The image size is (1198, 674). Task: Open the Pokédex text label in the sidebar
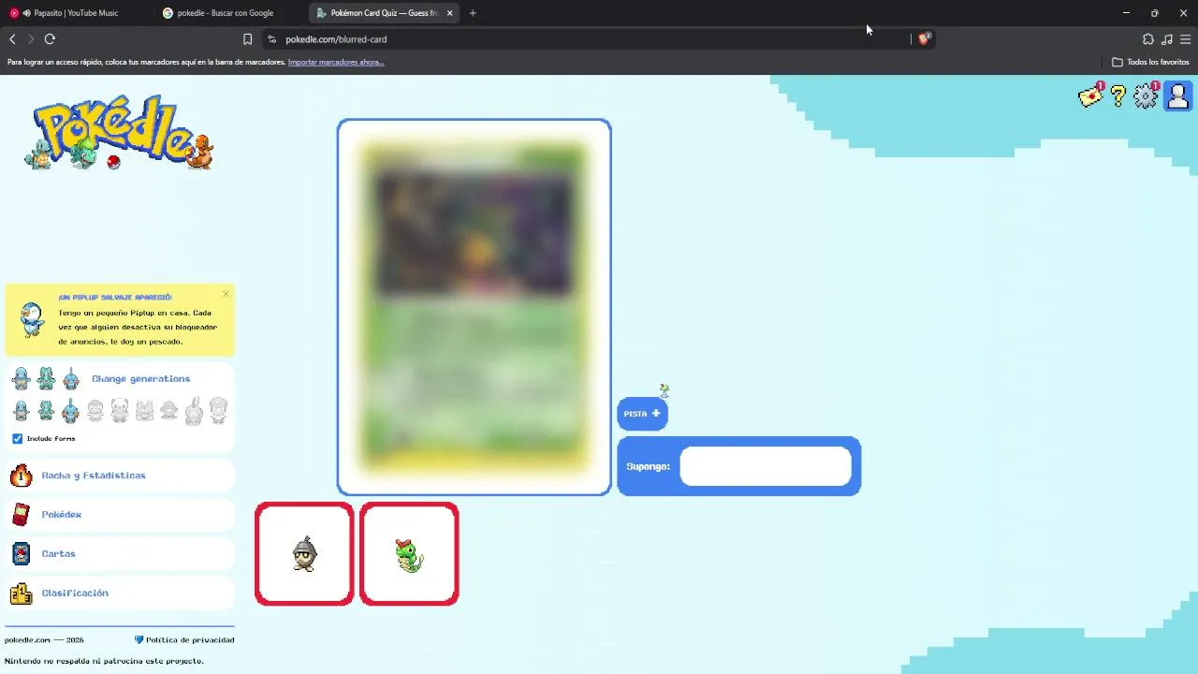pyautogui.click(x=62, y=515)
